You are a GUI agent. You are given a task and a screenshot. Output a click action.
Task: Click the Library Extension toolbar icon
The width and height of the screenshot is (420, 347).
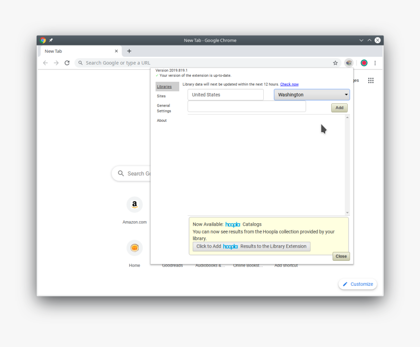pyautogui.click(x=349, y=63)
